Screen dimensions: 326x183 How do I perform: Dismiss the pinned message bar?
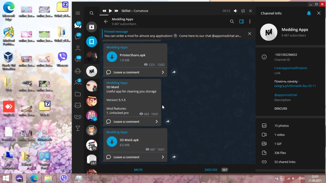tap(250, 34)
